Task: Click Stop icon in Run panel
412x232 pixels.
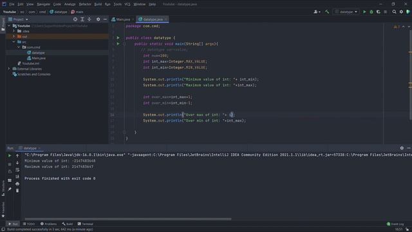Action: (x=10, y=164)
